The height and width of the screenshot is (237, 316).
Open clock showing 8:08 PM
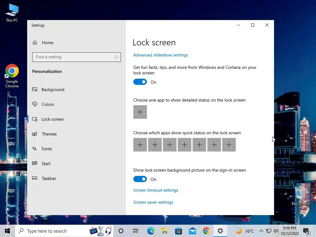(289, 231)
